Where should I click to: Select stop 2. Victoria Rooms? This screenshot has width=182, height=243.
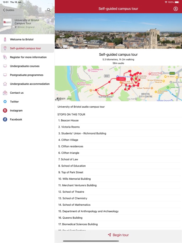pos(118,127)
